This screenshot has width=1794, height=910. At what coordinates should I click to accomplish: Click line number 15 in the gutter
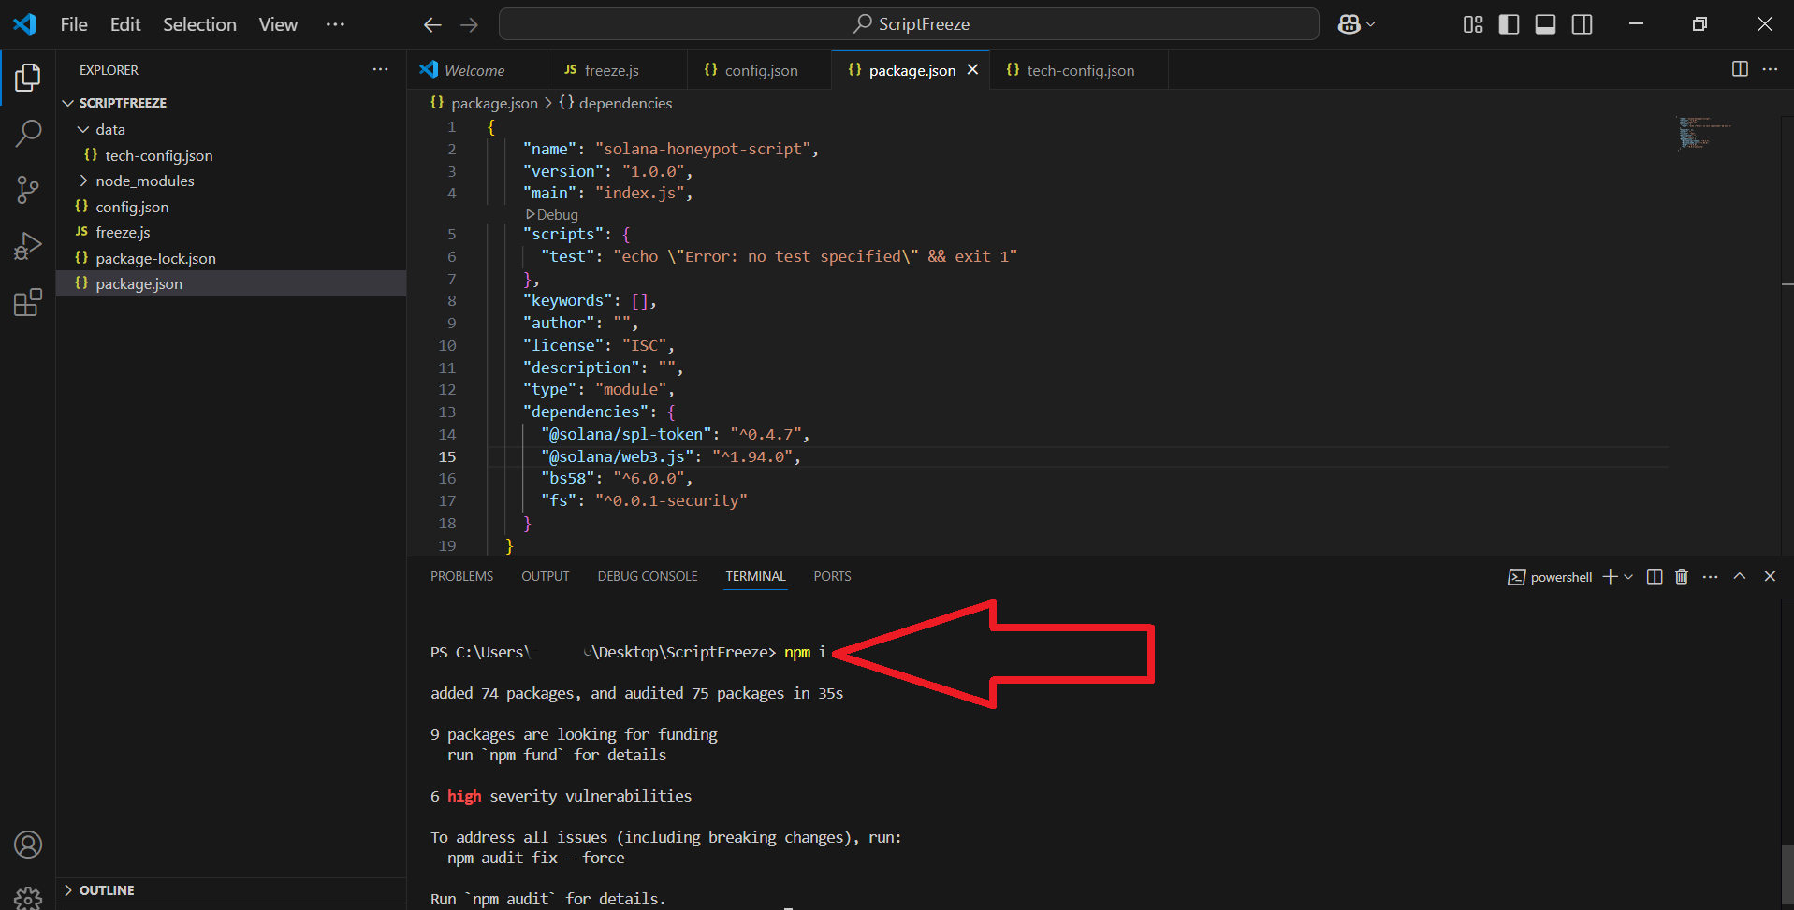447,456
